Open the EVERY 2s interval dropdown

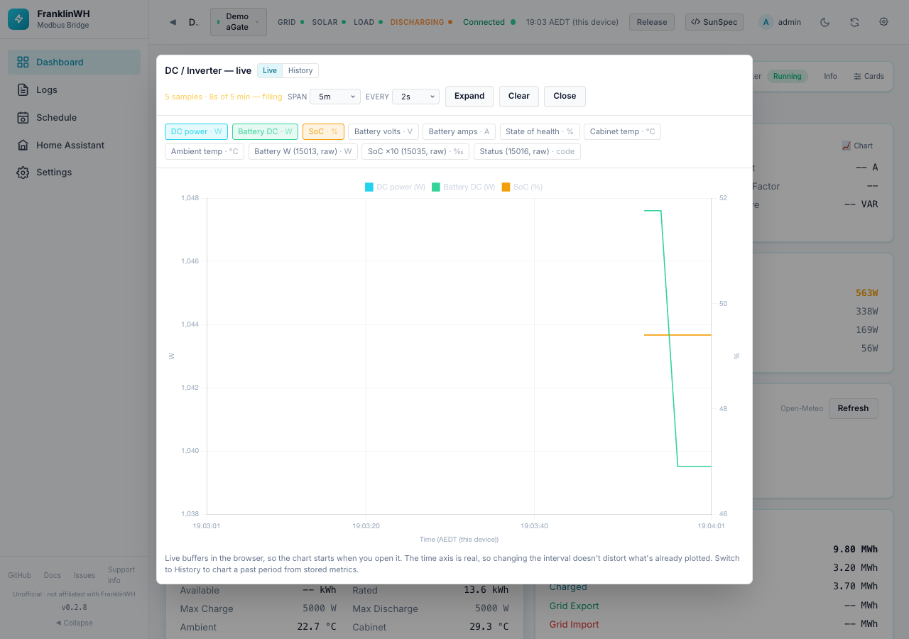point(415,97)
